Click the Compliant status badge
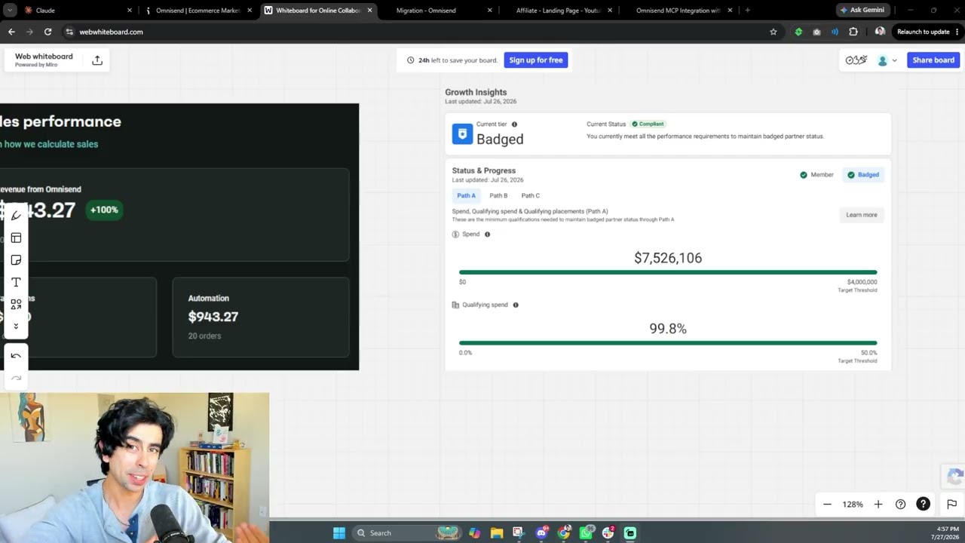 tap(648, 124)
